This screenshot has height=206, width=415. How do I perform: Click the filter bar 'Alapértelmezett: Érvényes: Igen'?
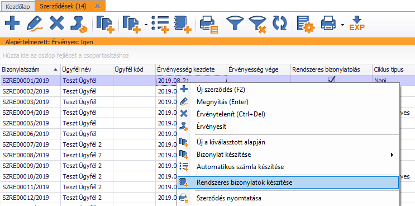pos(208,42)
